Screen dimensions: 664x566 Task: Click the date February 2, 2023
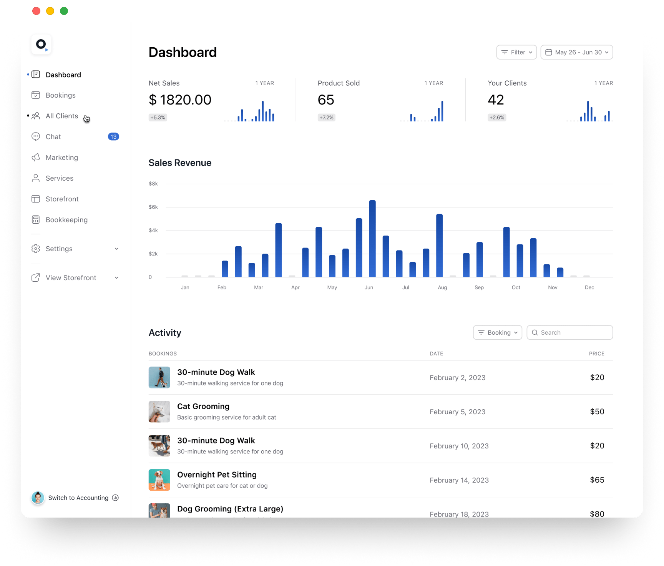pos(458,378)
